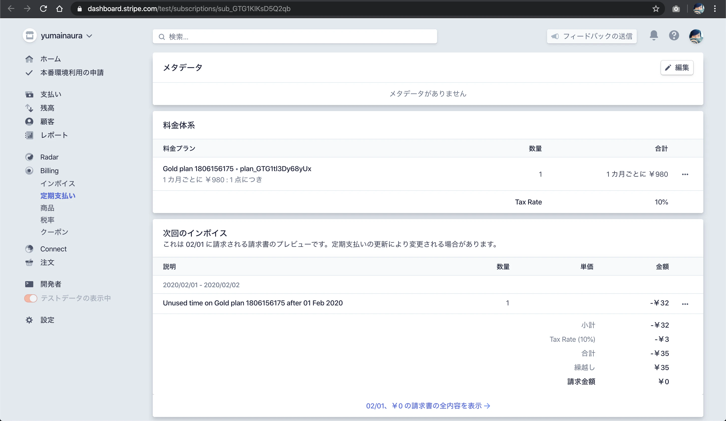This screenshot has width=726, height=421.
Task: Focus the 検索 search field
Action: pyautogui.click(x=295, y=37)
